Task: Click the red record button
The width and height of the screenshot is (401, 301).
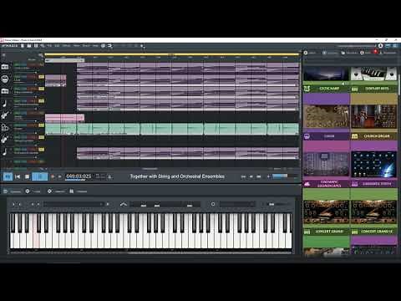Action: pyautogui.click(x=53, y=176)
